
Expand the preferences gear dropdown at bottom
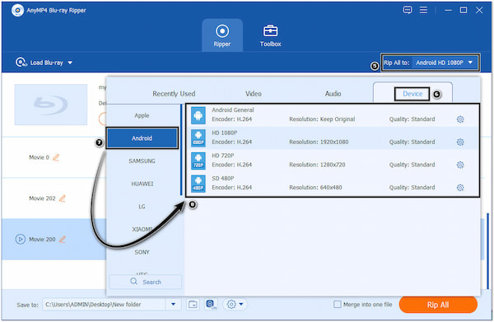point(235,305)
